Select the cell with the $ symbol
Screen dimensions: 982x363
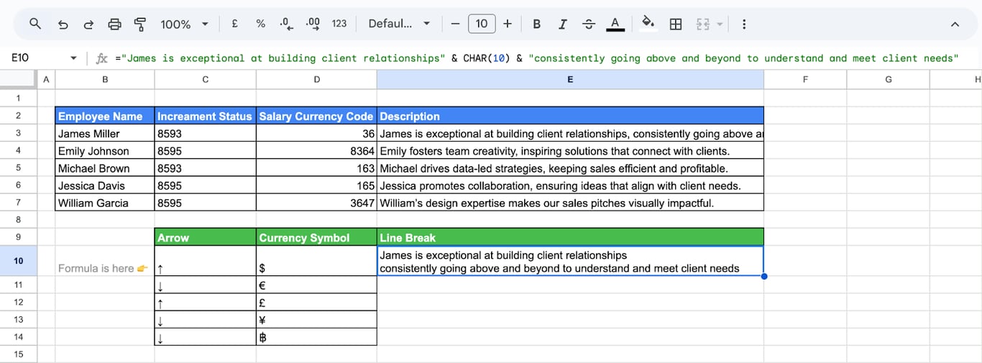(x=316, y=261)
